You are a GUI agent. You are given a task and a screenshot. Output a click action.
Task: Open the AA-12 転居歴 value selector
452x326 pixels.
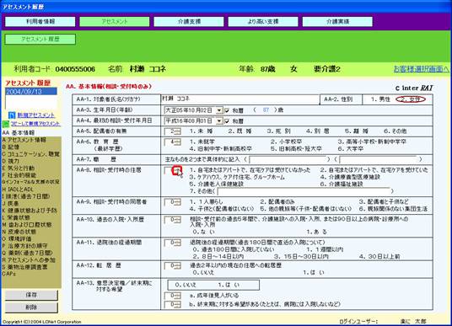click(x=173, y=265)
